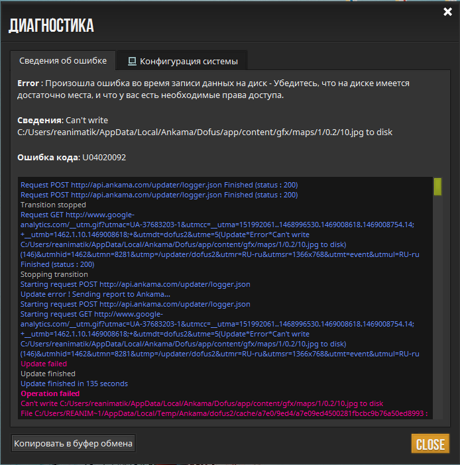Click the green scrollbar thumb in the log

[x=437, y=187]
